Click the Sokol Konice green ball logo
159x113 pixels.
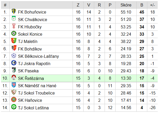pos(14,33)
